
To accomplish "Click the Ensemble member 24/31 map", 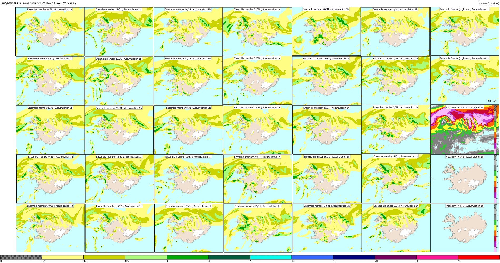I will tap(258, 179).
